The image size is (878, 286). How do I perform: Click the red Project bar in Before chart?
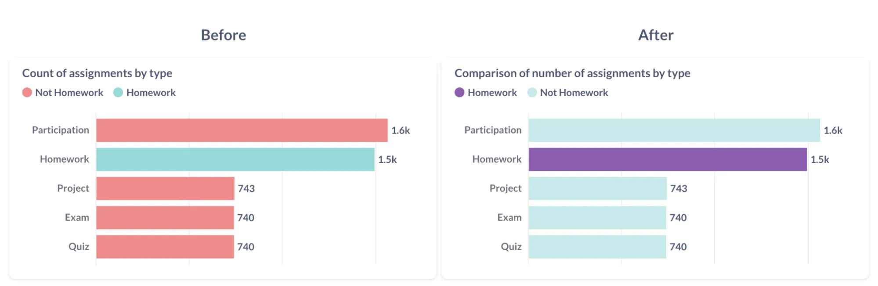point(165,188)
